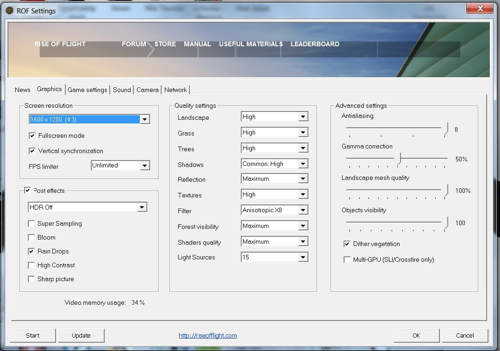Screen dimensions: 500x351
Task: Click the Video memory usage 34 % value
Action: point(138,302)
